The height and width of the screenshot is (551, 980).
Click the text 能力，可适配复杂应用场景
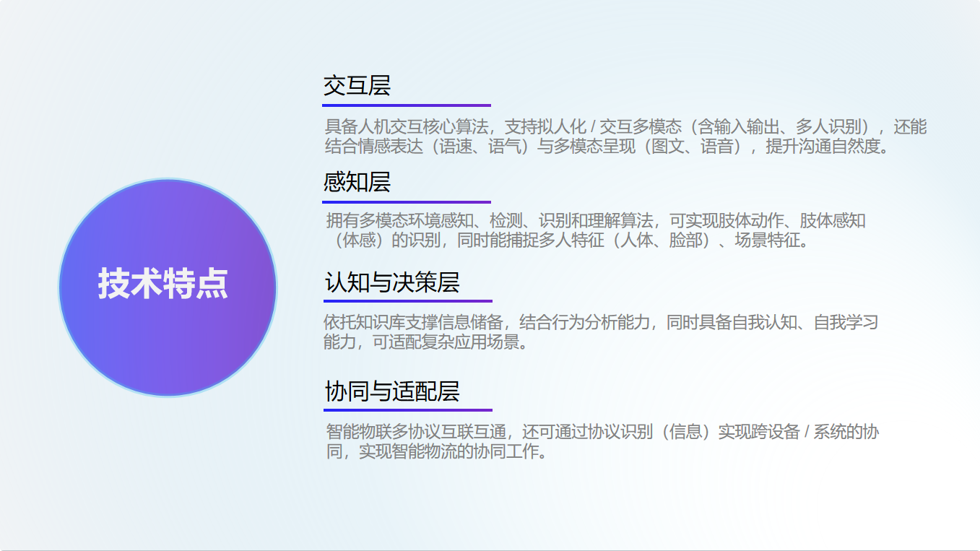tap(426, 342)
